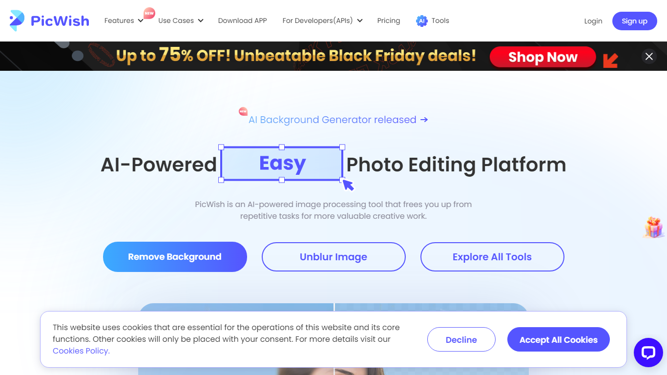
Task: Go to Download APP page
Action: point(243,21)
